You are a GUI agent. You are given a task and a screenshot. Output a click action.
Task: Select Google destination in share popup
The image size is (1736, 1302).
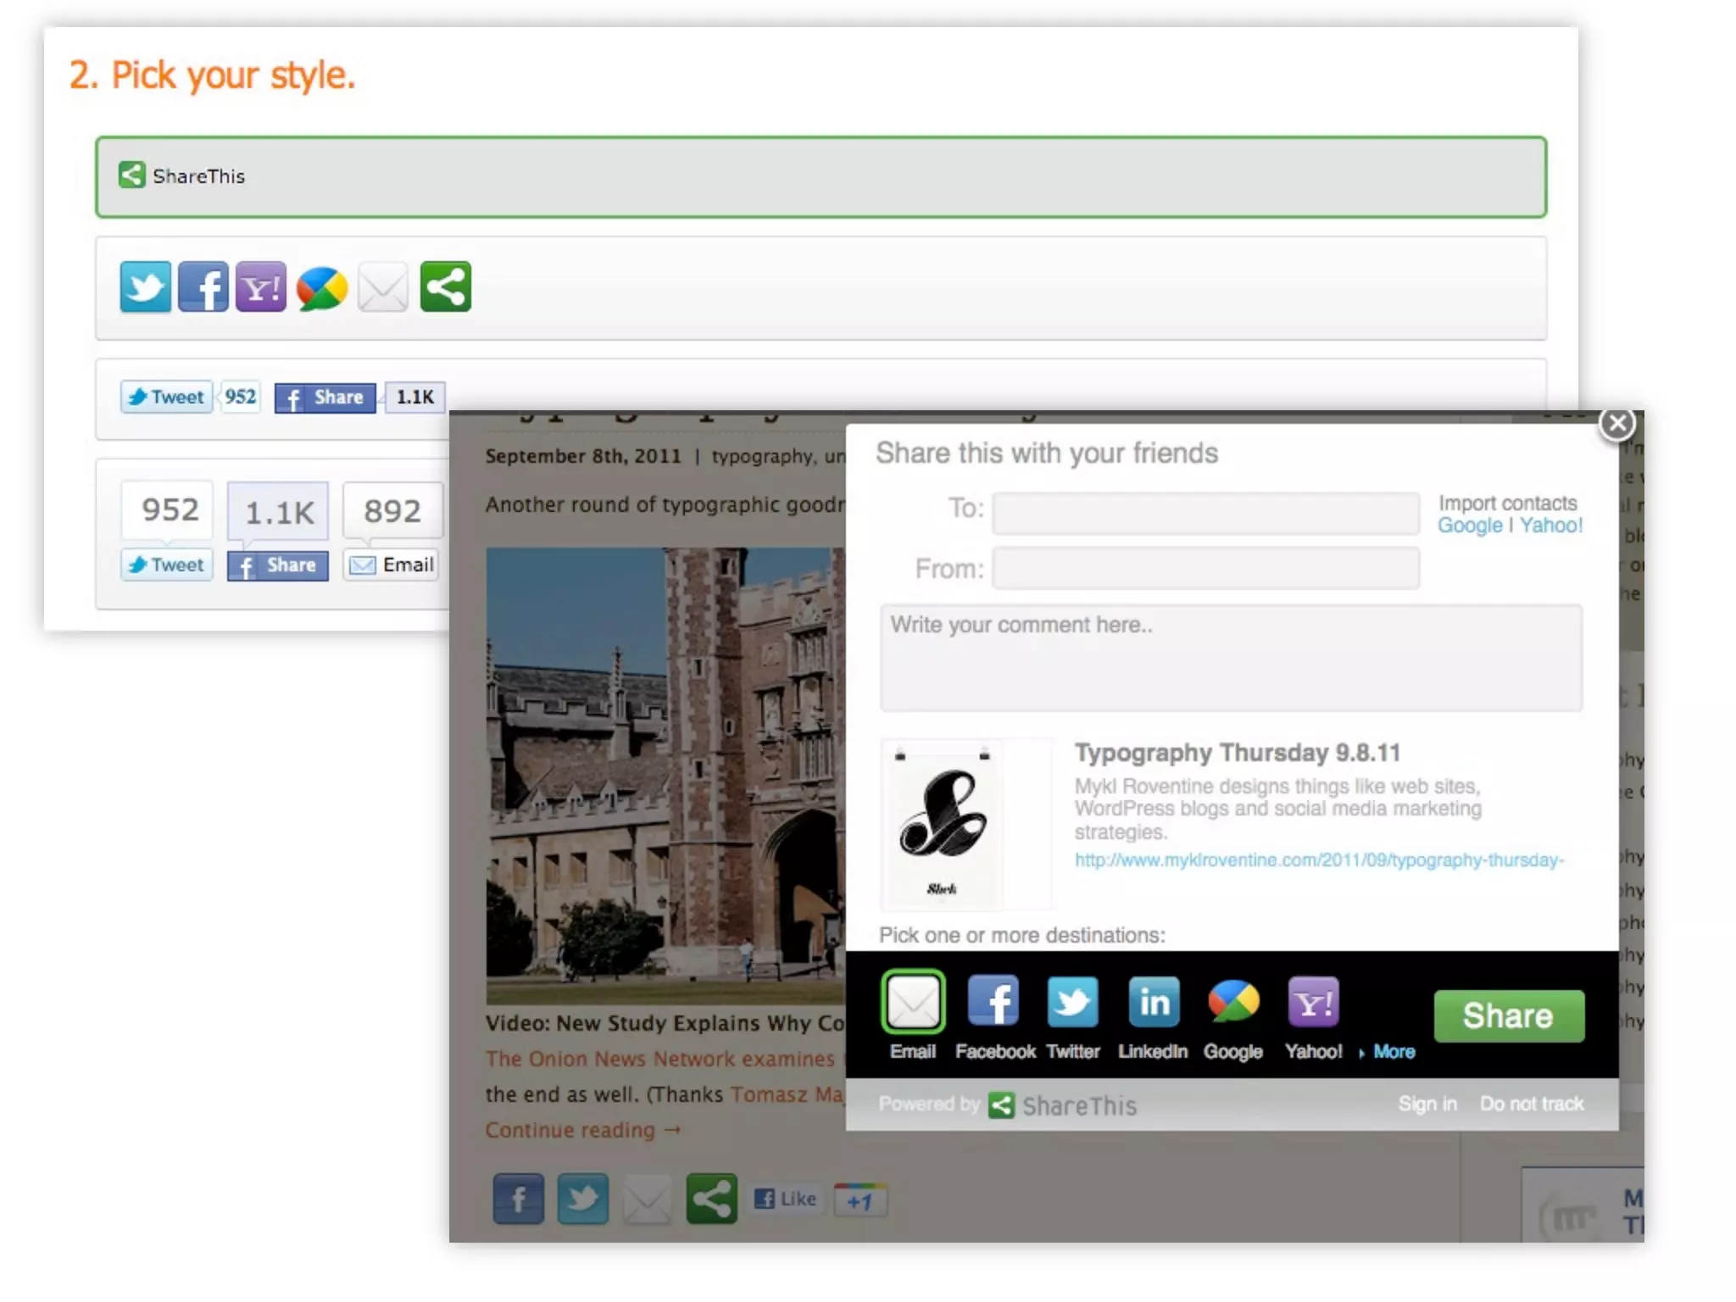tap(1233, 1003)
